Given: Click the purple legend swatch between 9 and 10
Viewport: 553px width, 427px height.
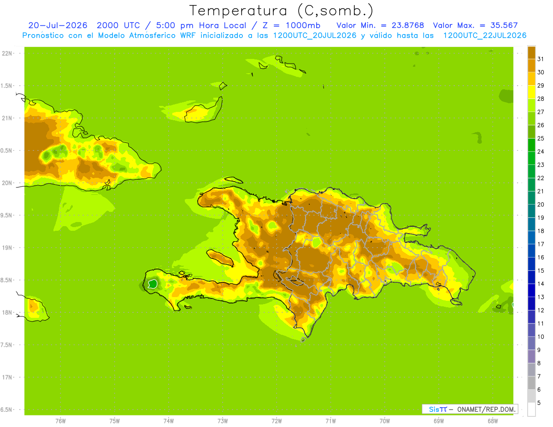Looking at the screenshot, I should pyautogui.click(x=531, y=343).
